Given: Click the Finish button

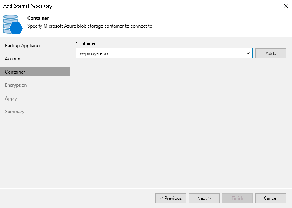Looking at the screenshot, I should coord(237,198).
